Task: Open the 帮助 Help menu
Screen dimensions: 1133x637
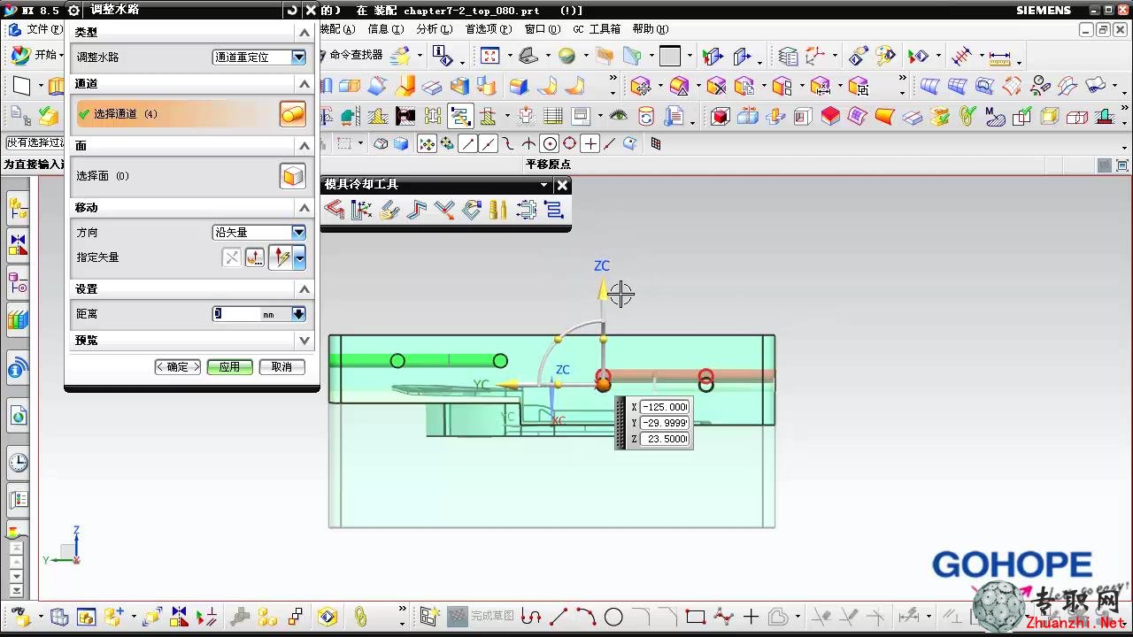Action: (651, 29)
